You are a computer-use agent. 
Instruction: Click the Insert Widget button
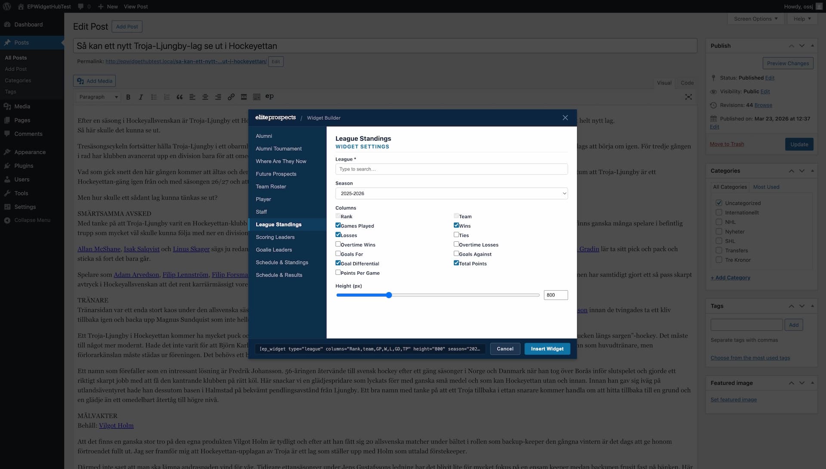click(547, 349)
